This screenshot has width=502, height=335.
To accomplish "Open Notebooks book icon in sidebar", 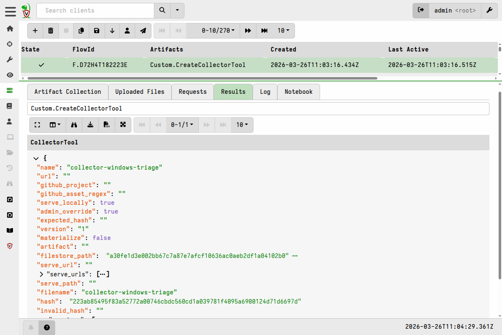I will coord(10,106).
